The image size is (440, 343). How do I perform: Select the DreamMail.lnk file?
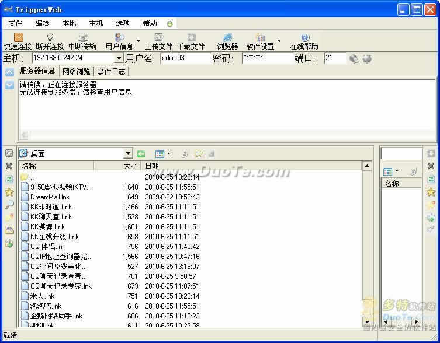pos(50,197)
